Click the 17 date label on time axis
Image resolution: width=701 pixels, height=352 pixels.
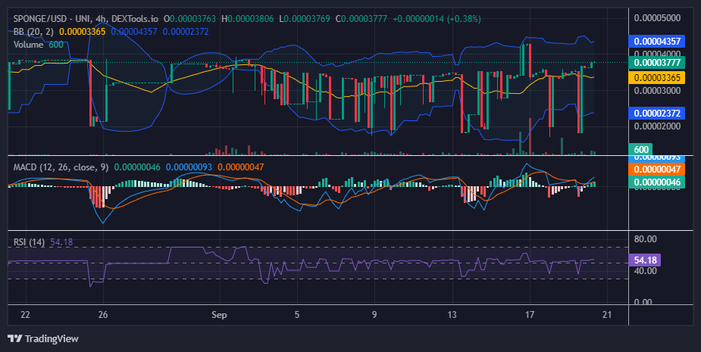(x=529, y=315)
